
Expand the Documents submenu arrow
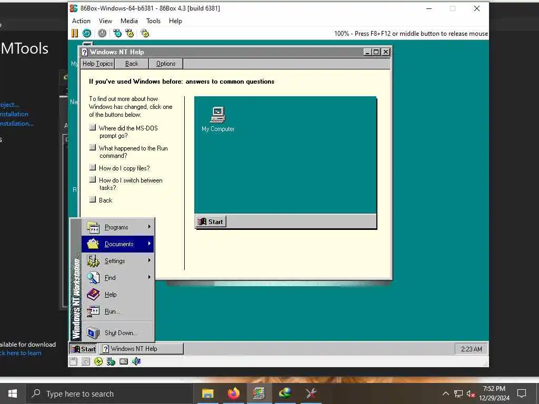tap(149, 244)
